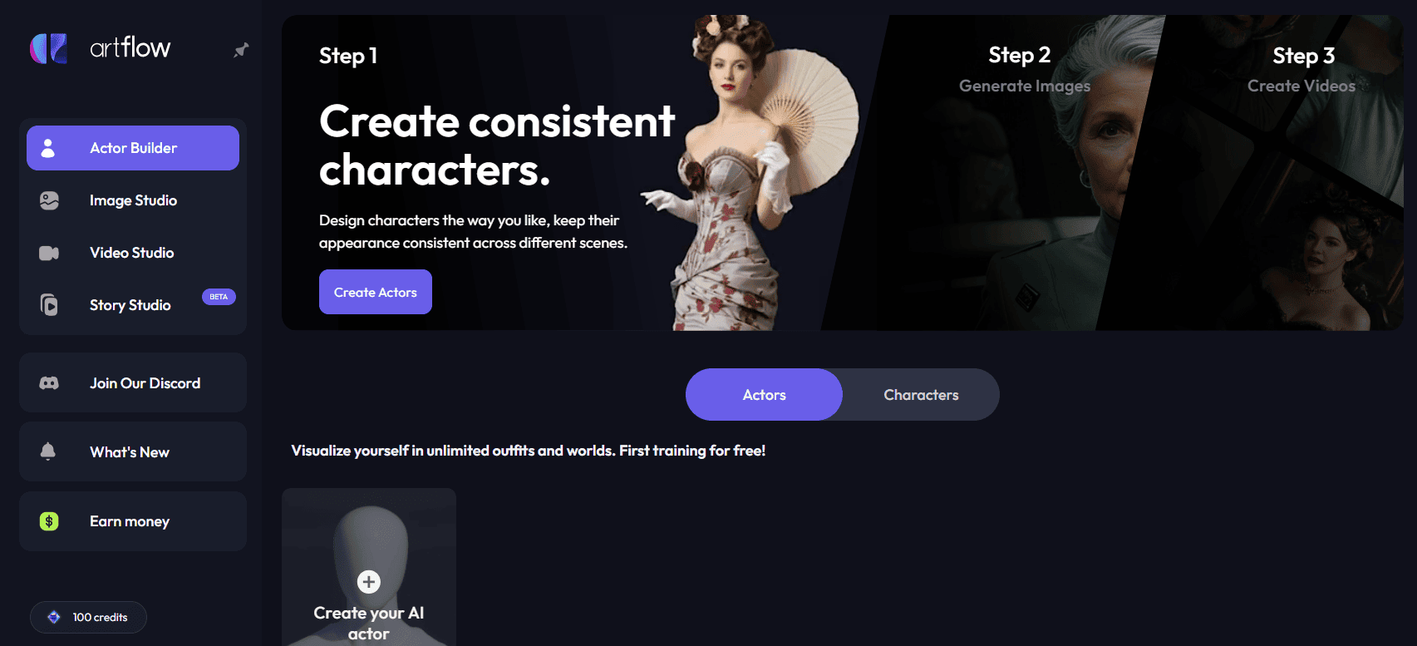This screenshot has width=1417, height=646.
Task: Click the artflow logo icon
Action: pyautogui.click(x=48, y=48)
